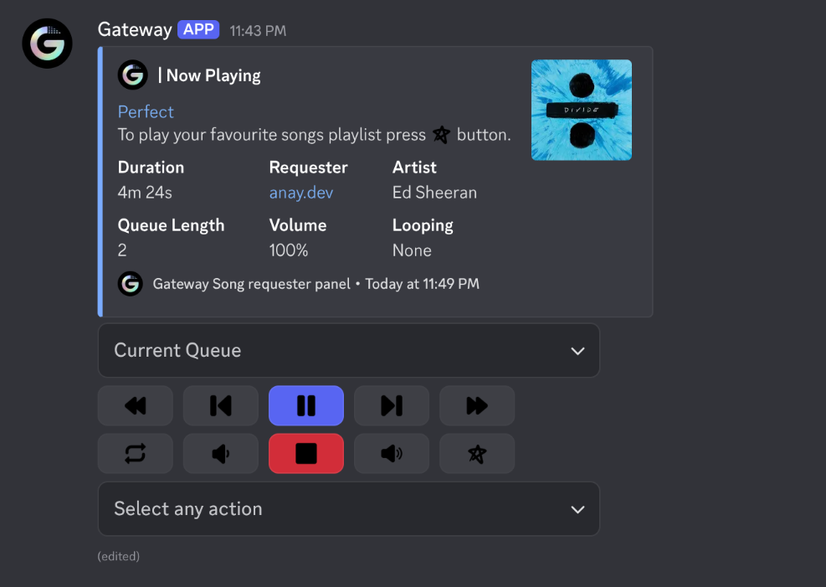Click the Divide album art thumbnail
This screenshot has height=587, width=826.
click(581, 110)
